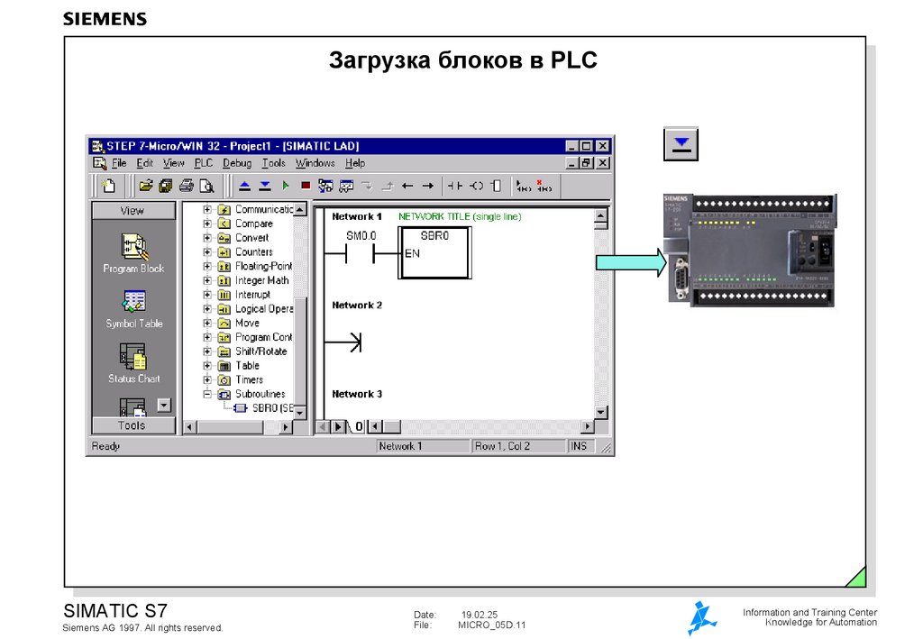Click the green RUN mode icon
923x639 pixels.
tap(286, 186)
